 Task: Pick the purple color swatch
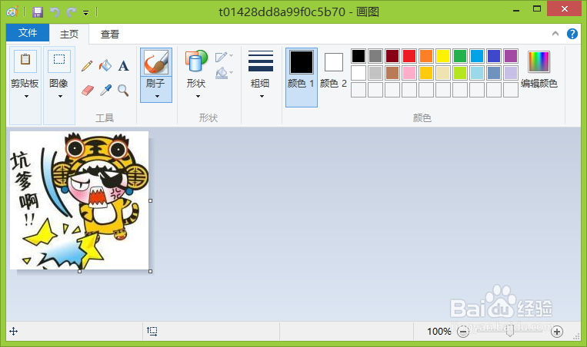tap(511, 56)
